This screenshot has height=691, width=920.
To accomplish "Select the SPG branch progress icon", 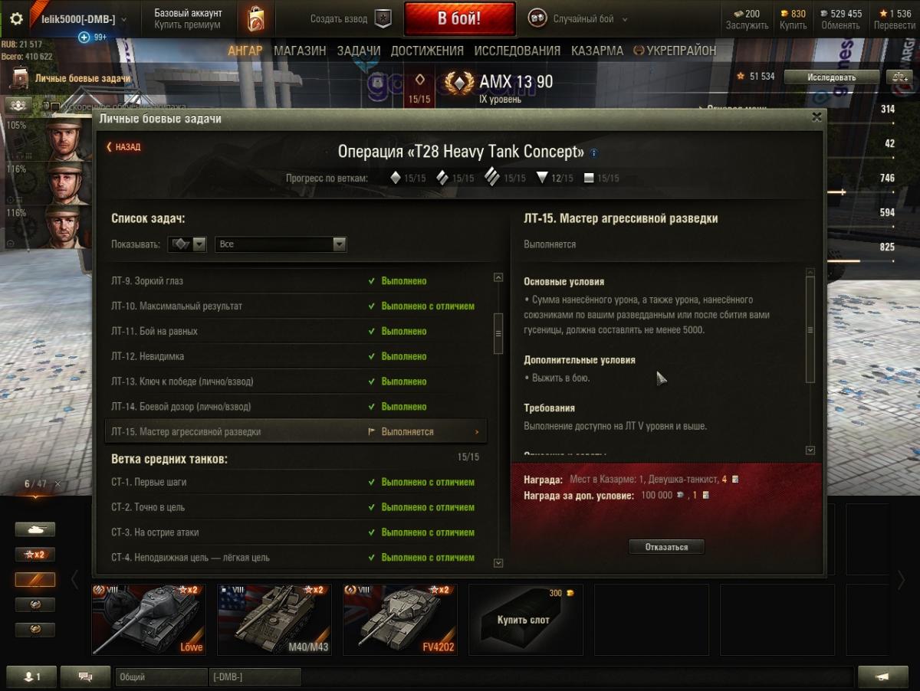I will click(589, 178).
